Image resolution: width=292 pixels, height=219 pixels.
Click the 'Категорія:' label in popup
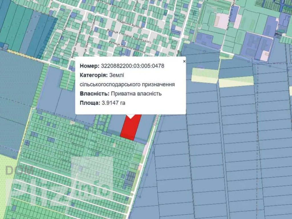pyautogui.click(x=94, y=75)
